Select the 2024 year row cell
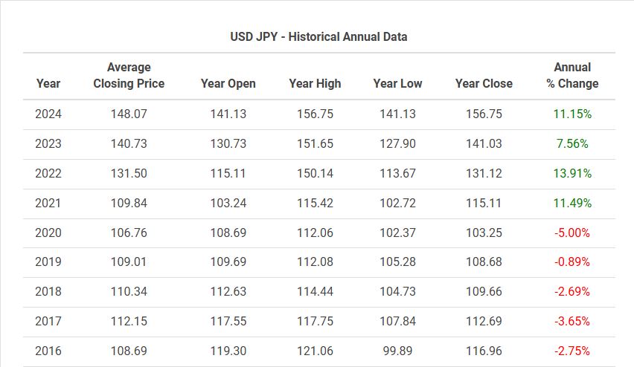 (48, 114)
